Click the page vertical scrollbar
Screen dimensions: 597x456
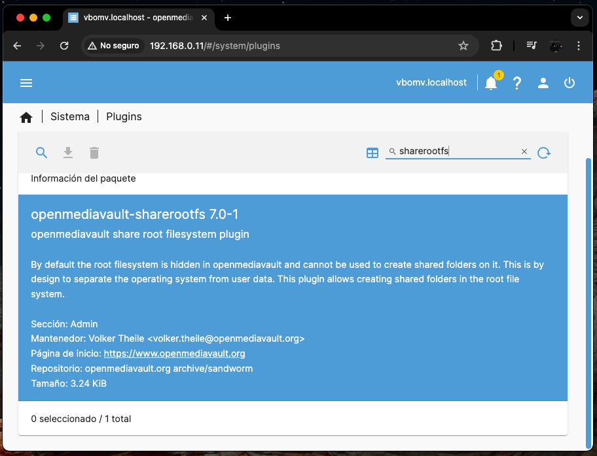pos(588,303)
